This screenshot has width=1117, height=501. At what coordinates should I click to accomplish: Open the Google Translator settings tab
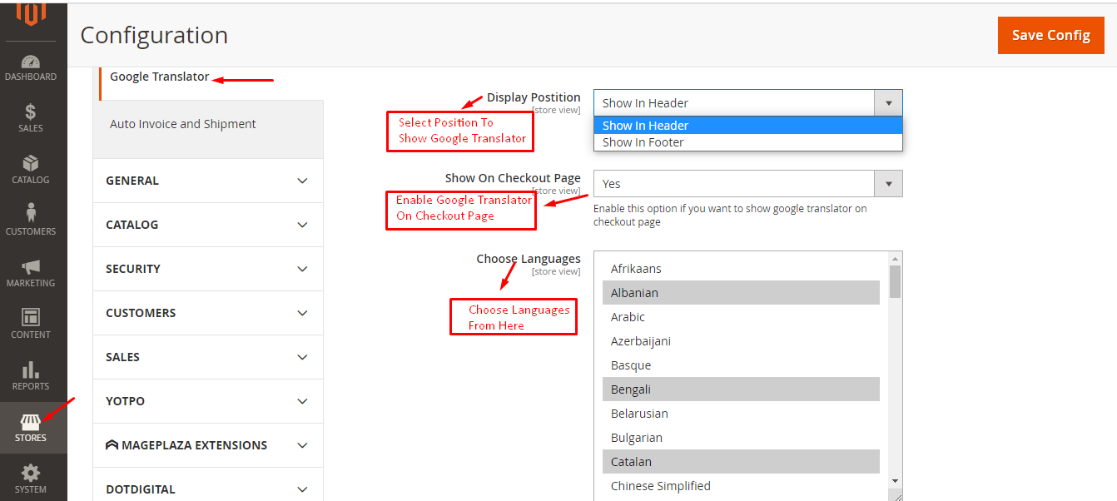[160, 76]
